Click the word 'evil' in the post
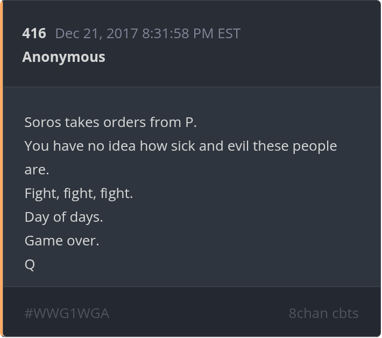This screenshot has width=382, height=338. pos(237,146)
